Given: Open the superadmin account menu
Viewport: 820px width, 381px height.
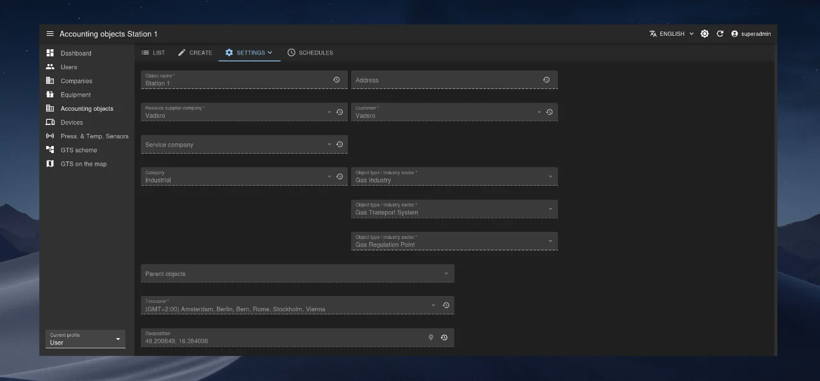Looking at the screenshot, I should [x=751, y=34].
